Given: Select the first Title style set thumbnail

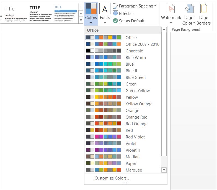Looking at the screenshot, I should click(x=15, y=13).
